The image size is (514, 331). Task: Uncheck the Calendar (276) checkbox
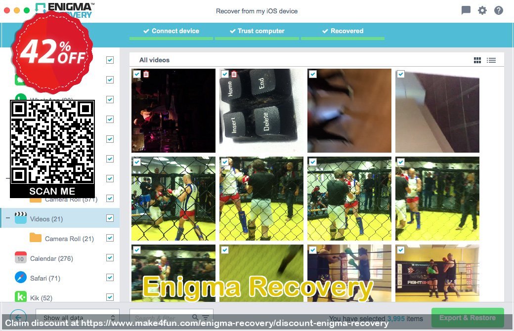[x=110, y=258]
